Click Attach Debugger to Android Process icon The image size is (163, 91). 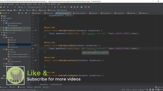point(64,7)
